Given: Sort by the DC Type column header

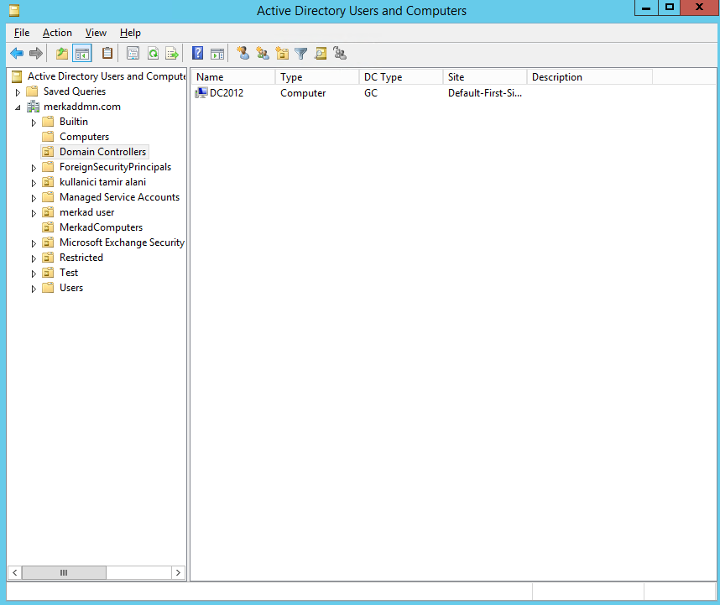Looking at the screenshot, I should 401,76.
